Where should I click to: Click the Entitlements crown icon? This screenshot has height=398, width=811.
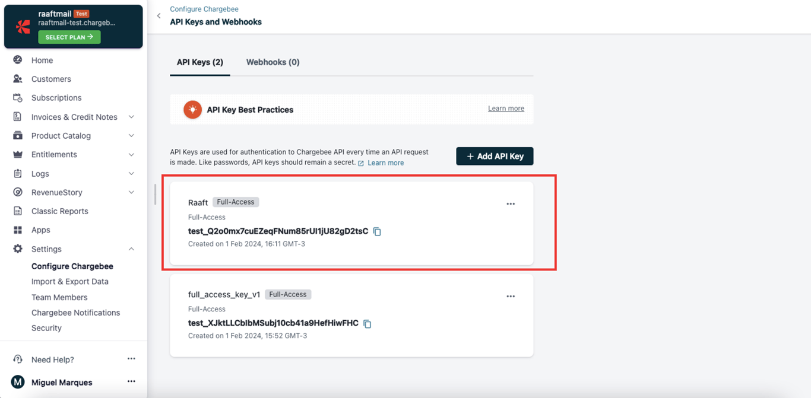point(18,154)
